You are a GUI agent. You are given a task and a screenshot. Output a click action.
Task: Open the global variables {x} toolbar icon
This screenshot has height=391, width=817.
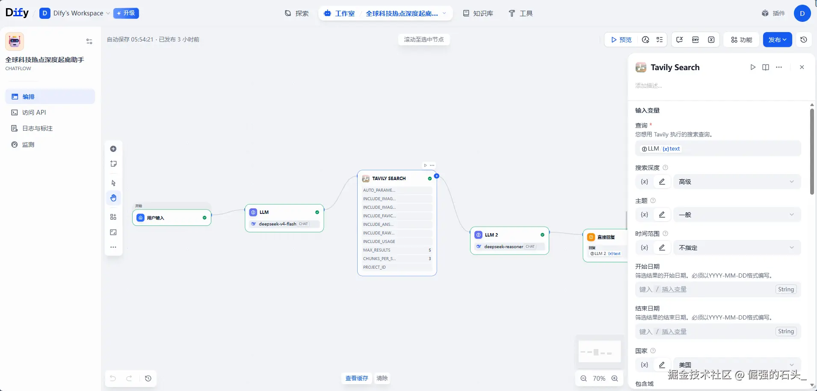pos(711,40)
